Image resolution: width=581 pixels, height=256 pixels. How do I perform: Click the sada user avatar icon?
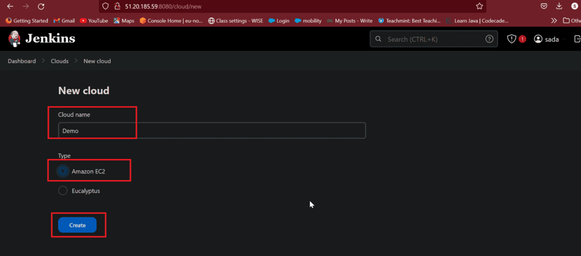pos(538,39)
